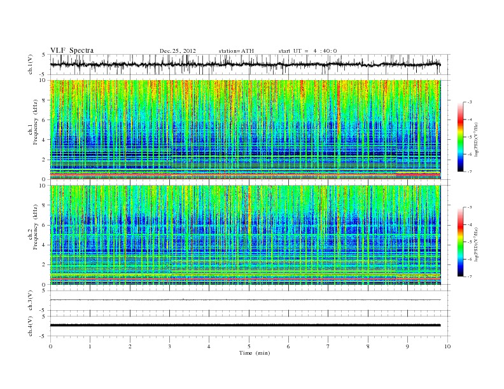504x389 pixels.
Task: Click time axis tick label "3"
Action: (x=169, y=346)
